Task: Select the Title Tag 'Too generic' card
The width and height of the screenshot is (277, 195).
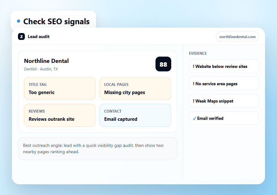Action: pos(60,88)
